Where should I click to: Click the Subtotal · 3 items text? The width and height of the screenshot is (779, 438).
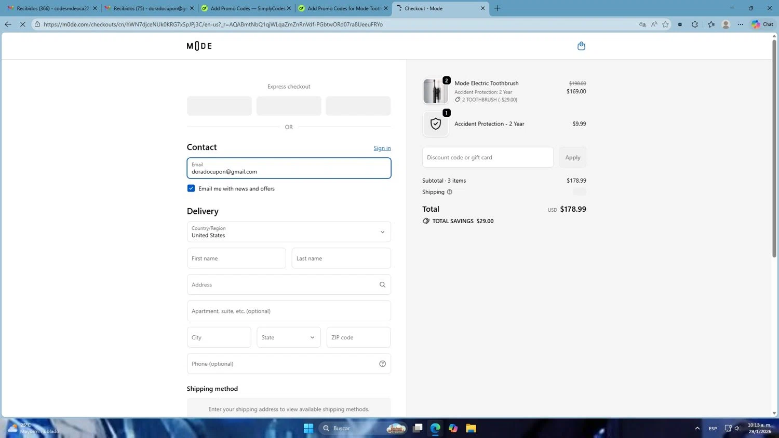[444, 181]
